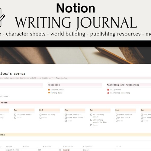Open the 'self publish' page link
This screenshot has height=151, width=151.
point(115,90)
